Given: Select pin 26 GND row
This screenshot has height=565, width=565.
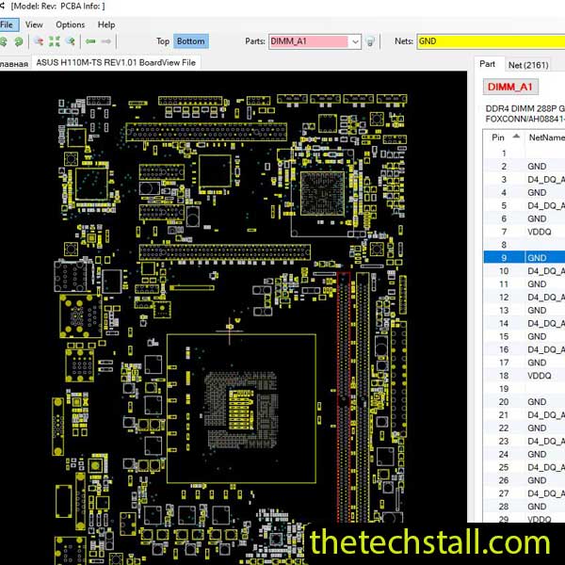Looking at the screenshot, I should 525,480.
